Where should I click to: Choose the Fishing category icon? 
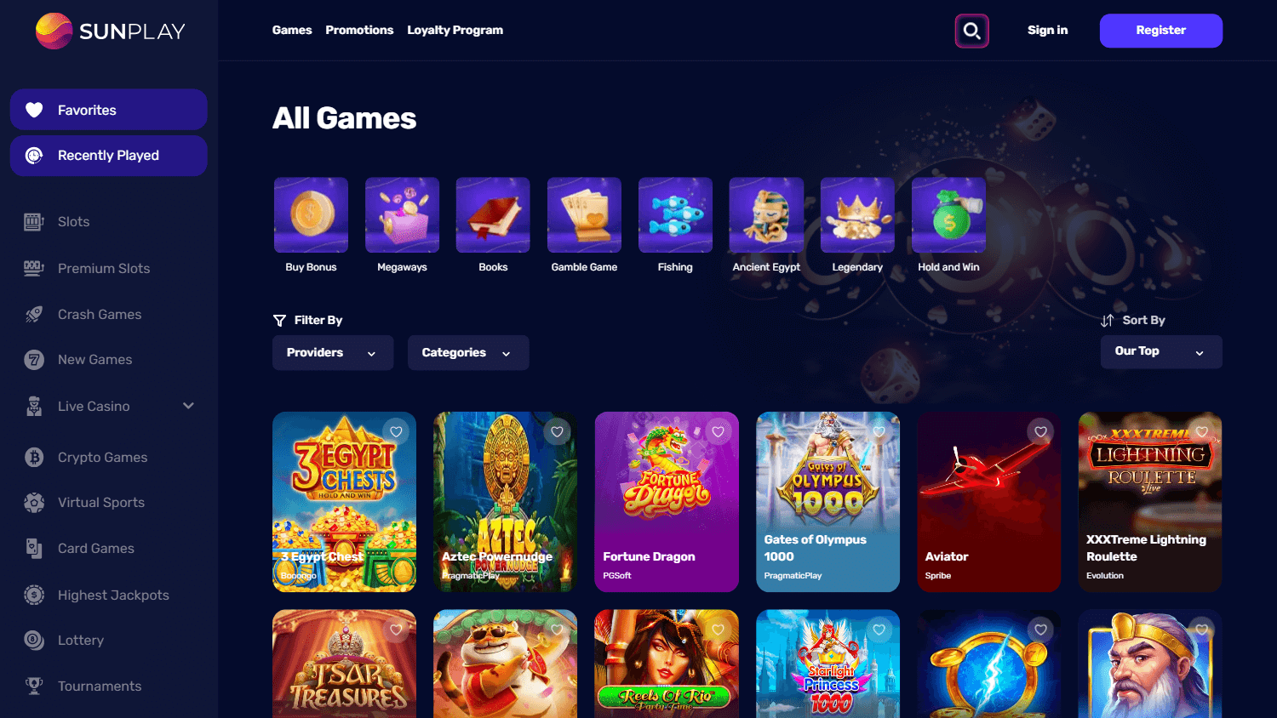pyautogui.click(x=675, y=215)
